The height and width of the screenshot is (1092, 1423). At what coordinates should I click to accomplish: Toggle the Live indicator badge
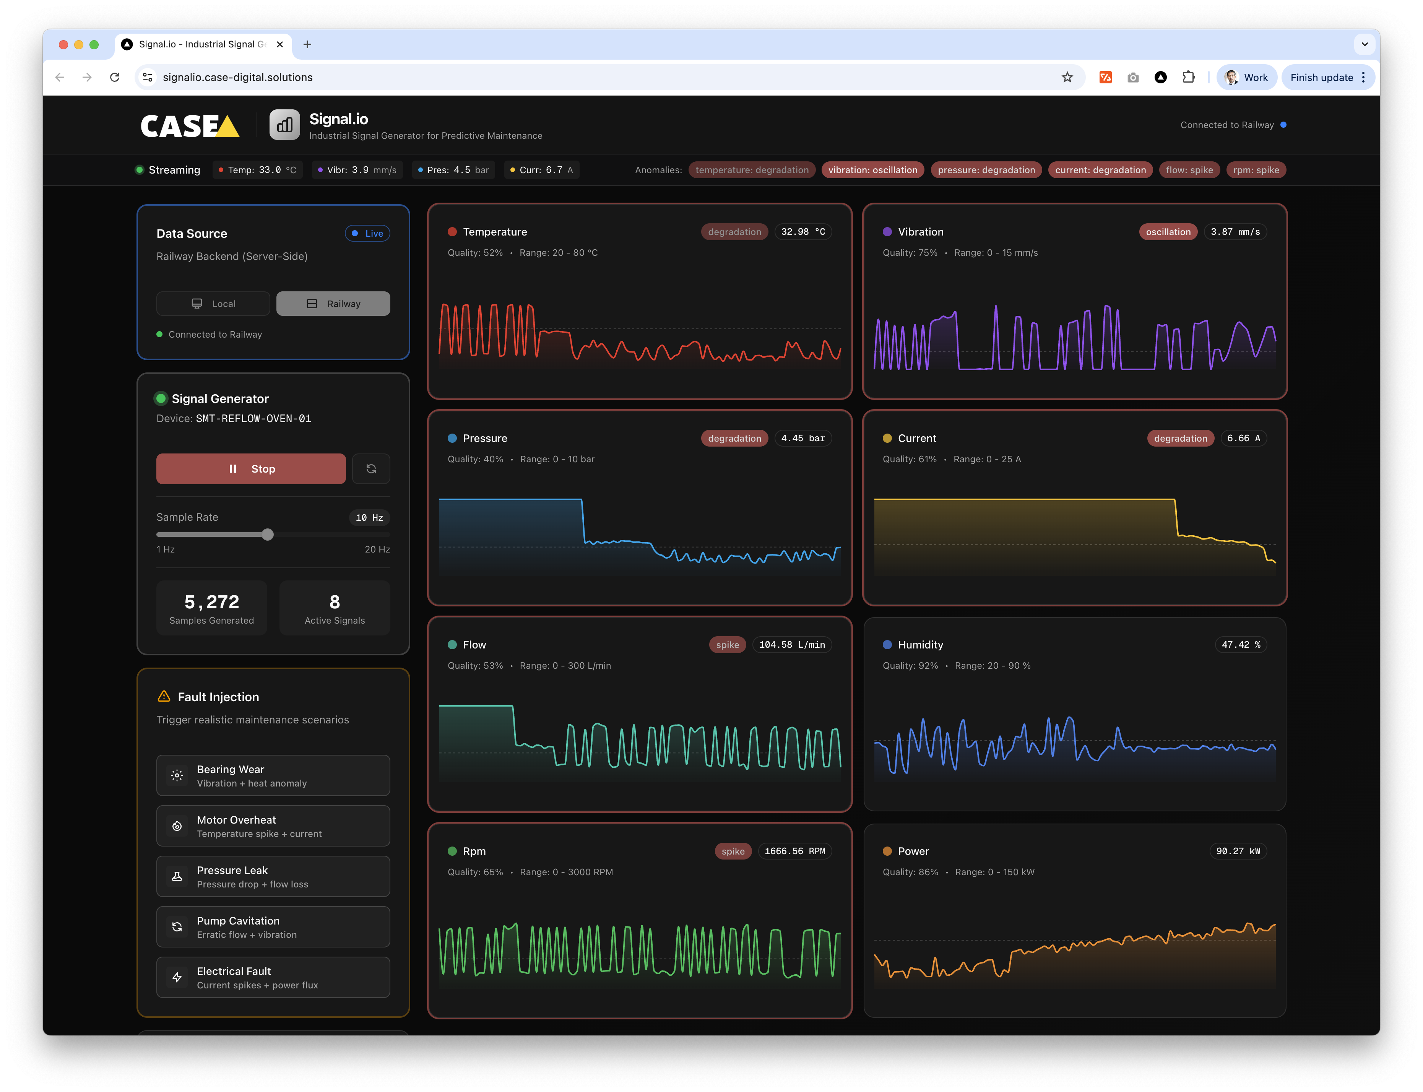367,233
